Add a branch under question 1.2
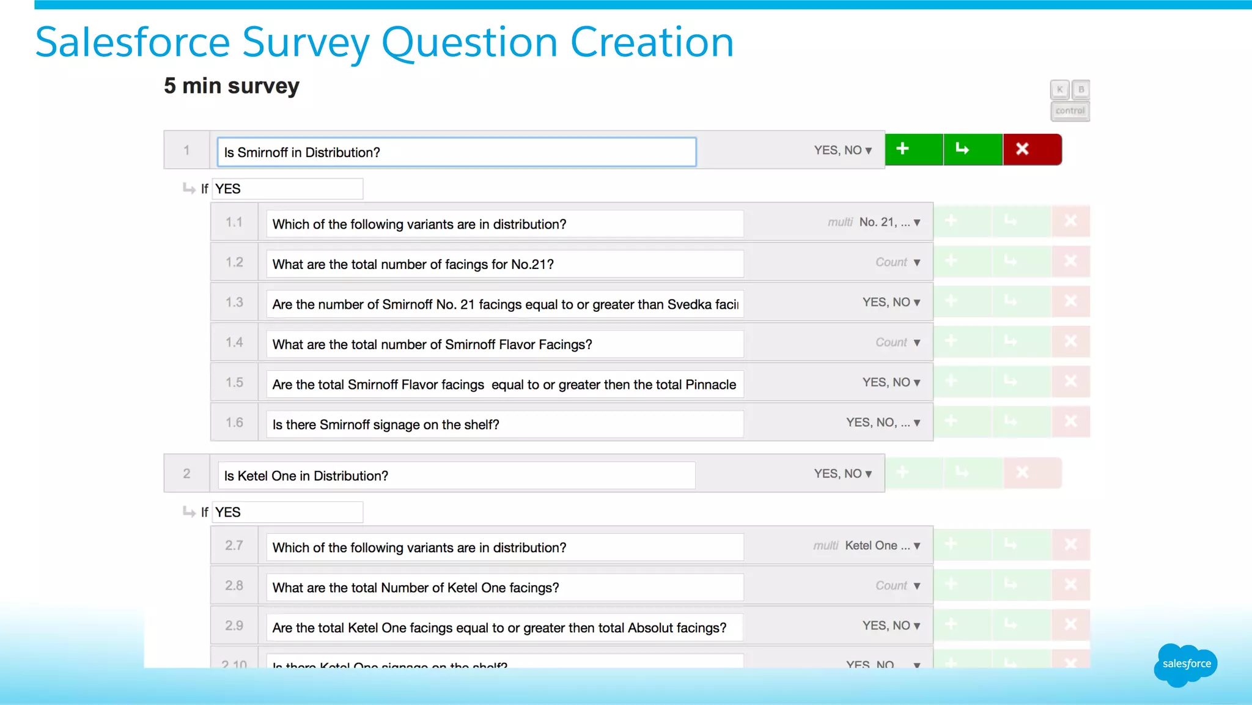The width and height of the screenshot is (1252, 705). pos(1022,261)
